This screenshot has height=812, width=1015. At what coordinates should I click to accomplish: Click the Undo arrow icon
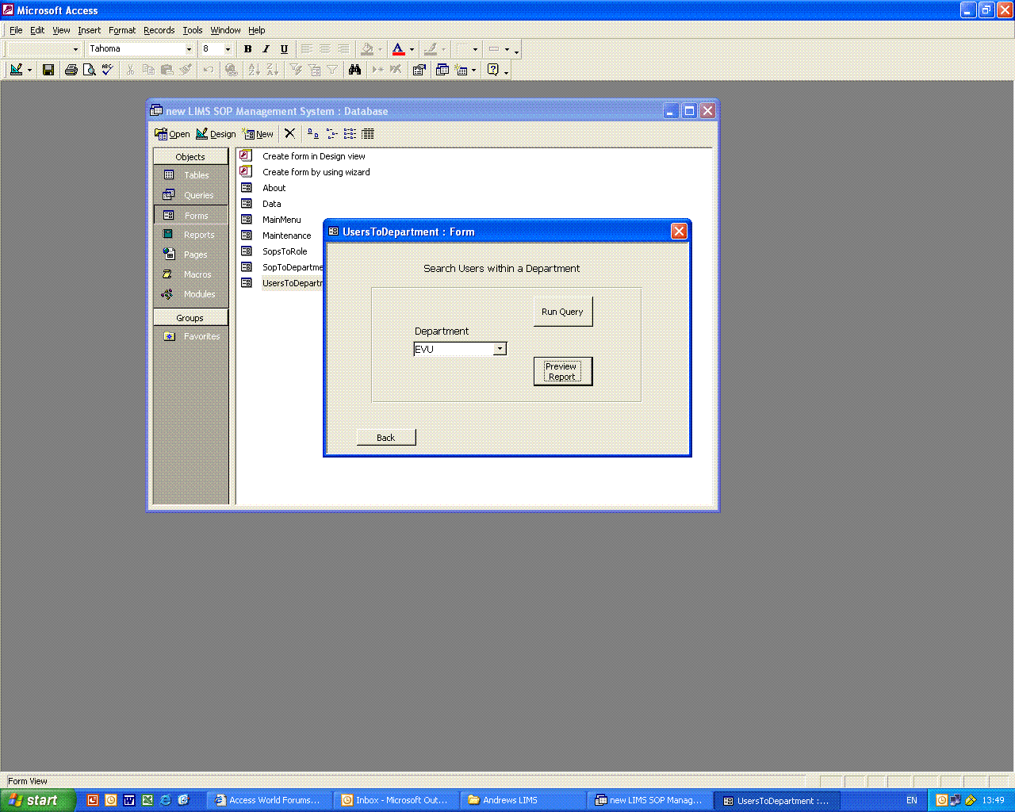coord(208,70)
